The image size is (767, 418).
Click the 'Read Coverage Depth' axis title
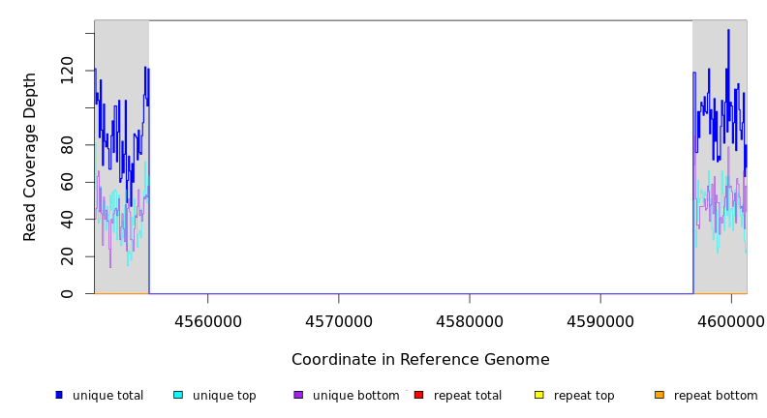click(x=30, y=157)
